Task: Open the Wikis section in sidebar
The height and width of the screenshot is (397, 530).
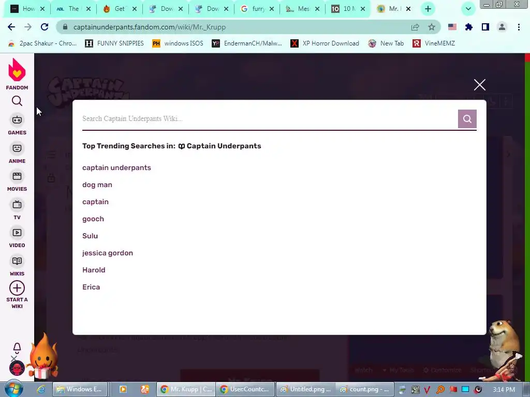Action: coord(17,266)
